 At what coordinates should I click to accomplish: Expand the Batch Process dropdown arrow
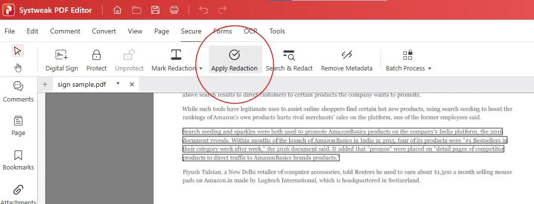(x=429, y=68)
